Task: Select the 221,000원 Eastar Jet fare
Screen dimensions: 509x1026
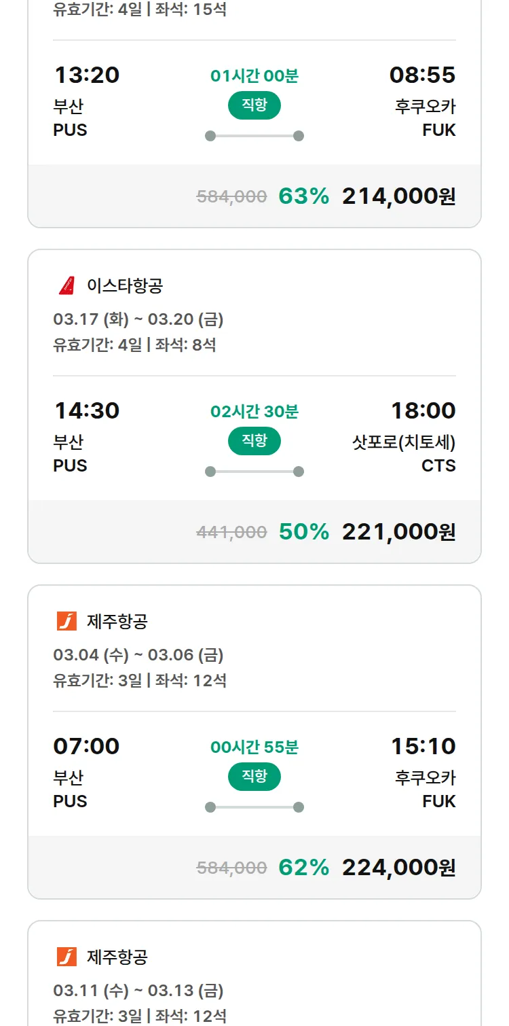Action: click(x=398, y=532)
